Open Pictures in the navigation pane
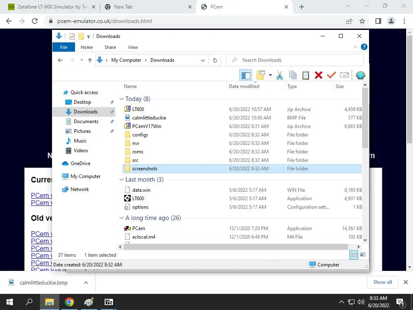The width and height of the screenshot is (413, 310). (x=82, y=131)
